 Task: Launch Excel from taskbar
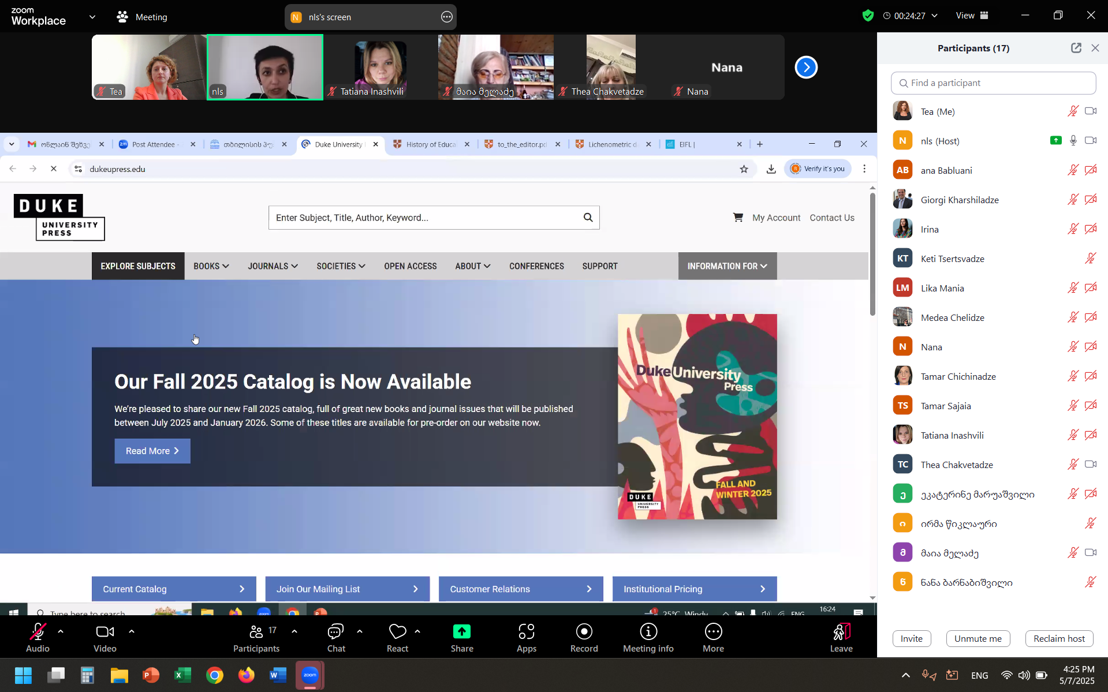(183, 675)
